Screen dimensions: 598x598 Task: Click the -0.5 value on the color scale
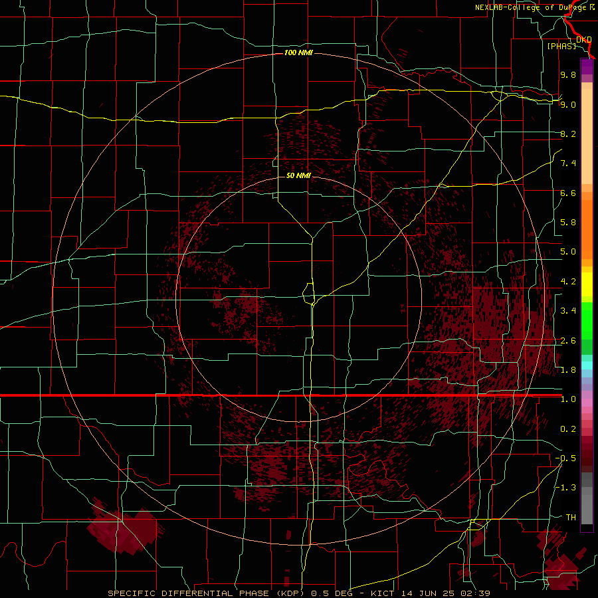[565, 458]
